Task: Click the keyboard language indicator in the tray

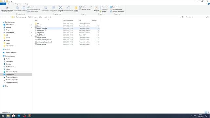Action: coord(195,116)
